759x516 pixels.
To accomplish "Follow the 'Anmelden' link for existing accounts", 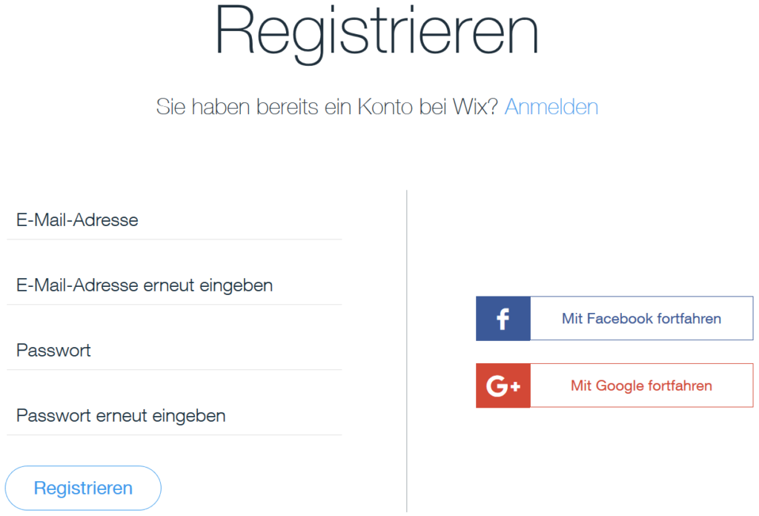I will tap(551, 107).
